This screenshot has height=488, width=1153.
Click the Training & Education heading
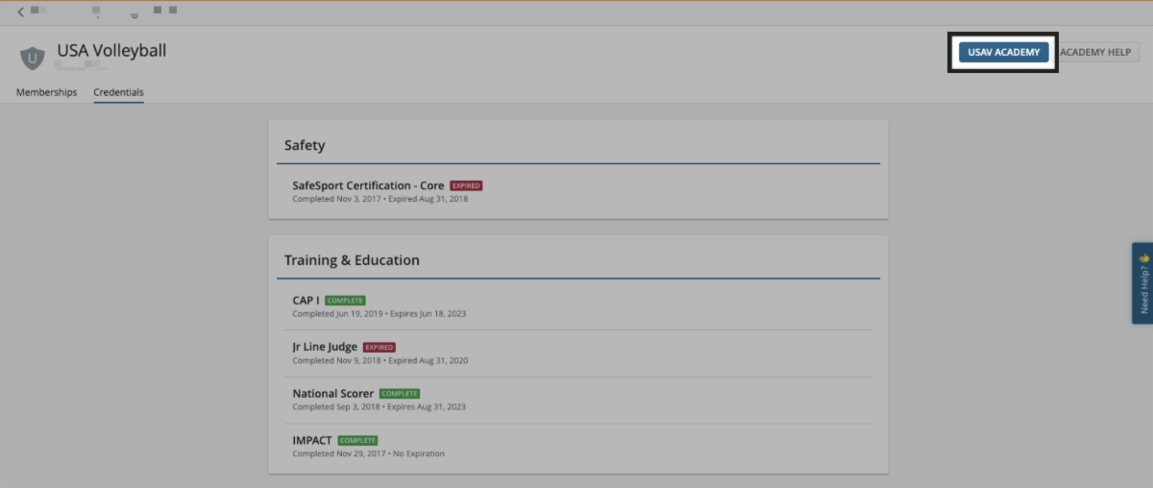[352, 260]
